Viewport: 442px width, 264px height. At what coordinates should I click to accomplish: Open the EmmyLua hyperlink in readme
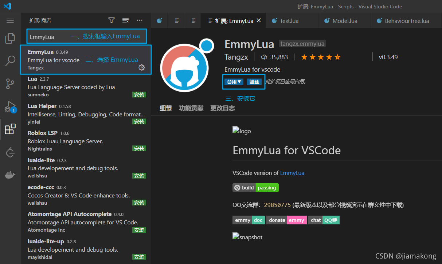(292, 173)
